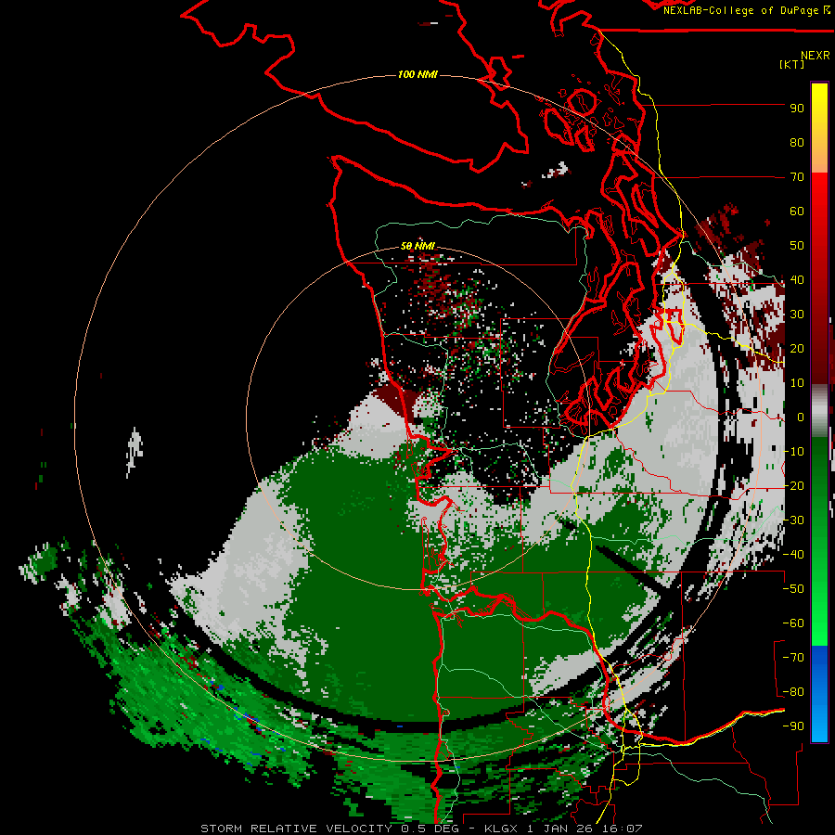Click the 16:07 timestamp in the caption
The width and height of the screenshot is (835, 835).
click(x=623, y=829)
